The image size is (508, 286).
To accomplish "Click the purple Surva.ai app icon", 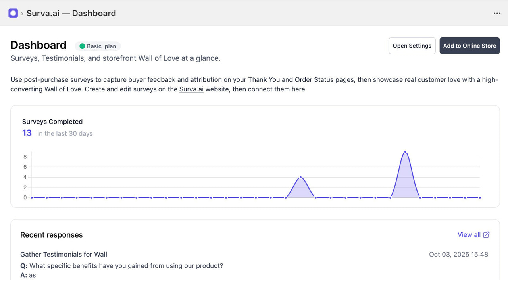I will click(x=13, y=13).
